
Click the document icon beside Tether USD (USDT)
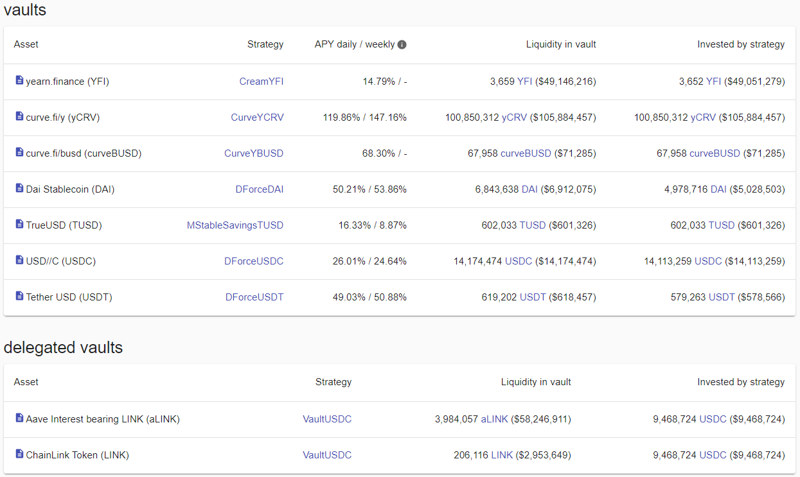19,297
